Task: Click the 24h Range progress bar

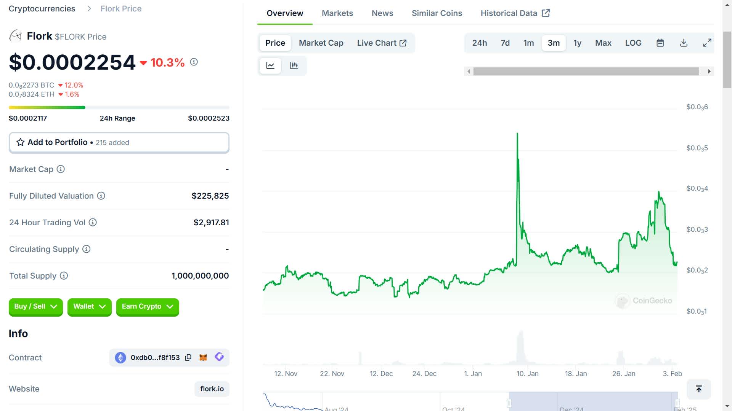Action: [119, 108]
